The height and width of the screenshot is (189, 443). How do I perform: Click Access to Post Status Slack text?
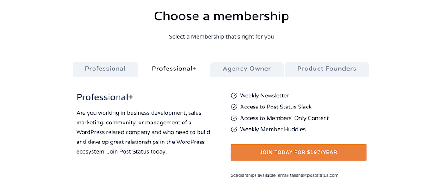pyautogui.click(x=276, y=107)
